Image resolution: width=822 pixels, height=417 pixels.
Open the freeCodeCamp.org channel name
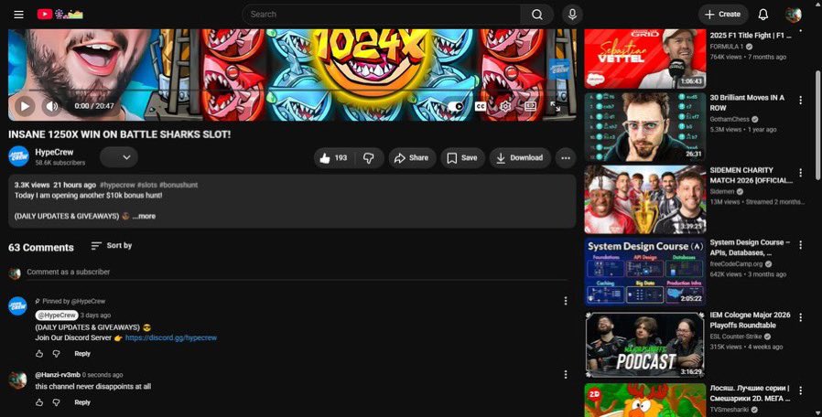pos(736,264)
